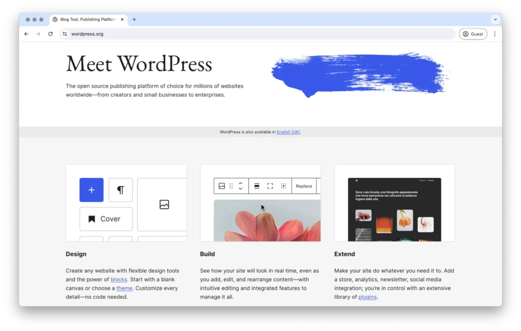Click the macOS window minimize button
521x331 pixels.
point(35,20)
